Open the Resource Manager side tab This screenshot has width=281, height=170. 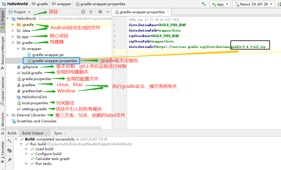[x=3, y=53]
